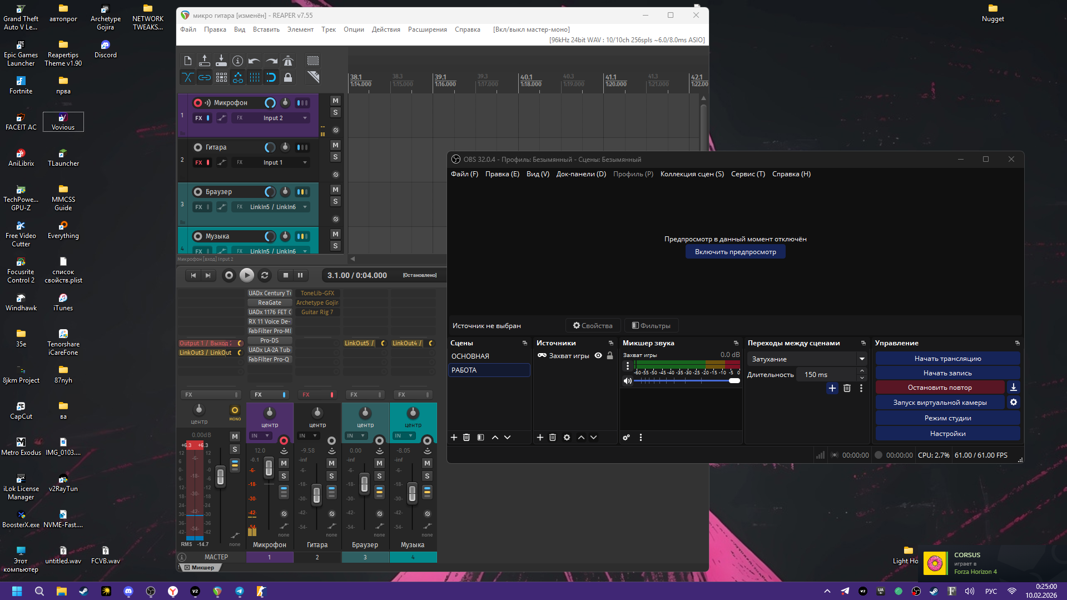The width and height of the screenshot is (1067, 600).
Task: Toggle snap magnet icon in REAPER toolbar
Action: pos(271,77)
